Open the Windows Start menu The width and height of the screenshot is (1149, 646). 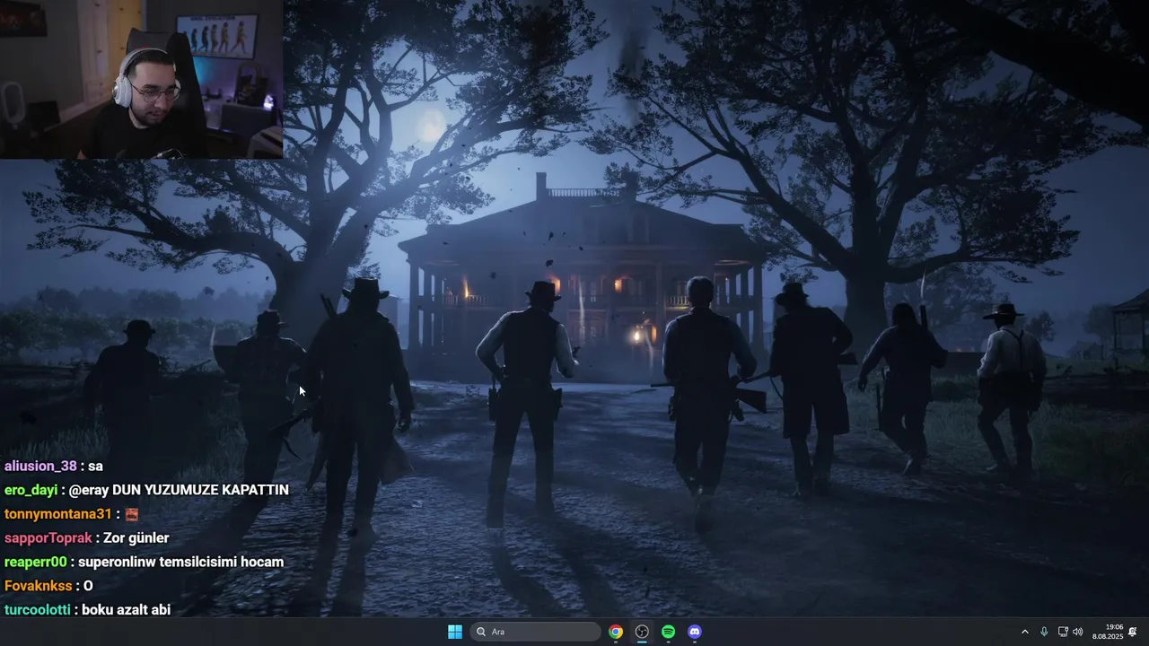pyautogui.click(x=455, y=632)
